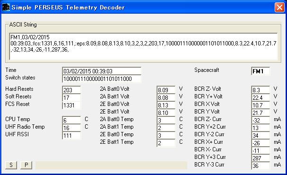The image size is (287, 175).
Task: Click the window title 'Simple PERSEUS Telemetry Decoder'
Action: point(68,8)
